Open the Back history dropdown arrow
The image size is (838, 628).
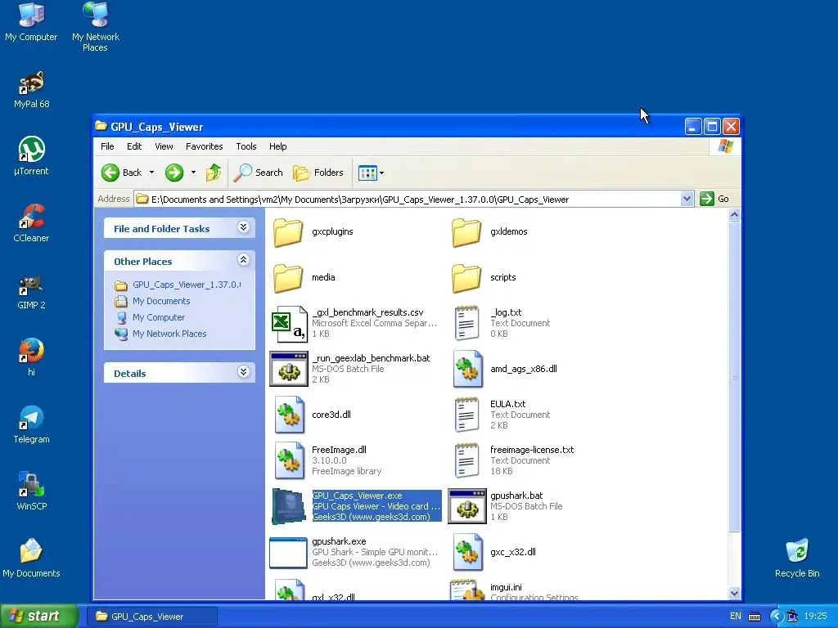click(151, 173)
